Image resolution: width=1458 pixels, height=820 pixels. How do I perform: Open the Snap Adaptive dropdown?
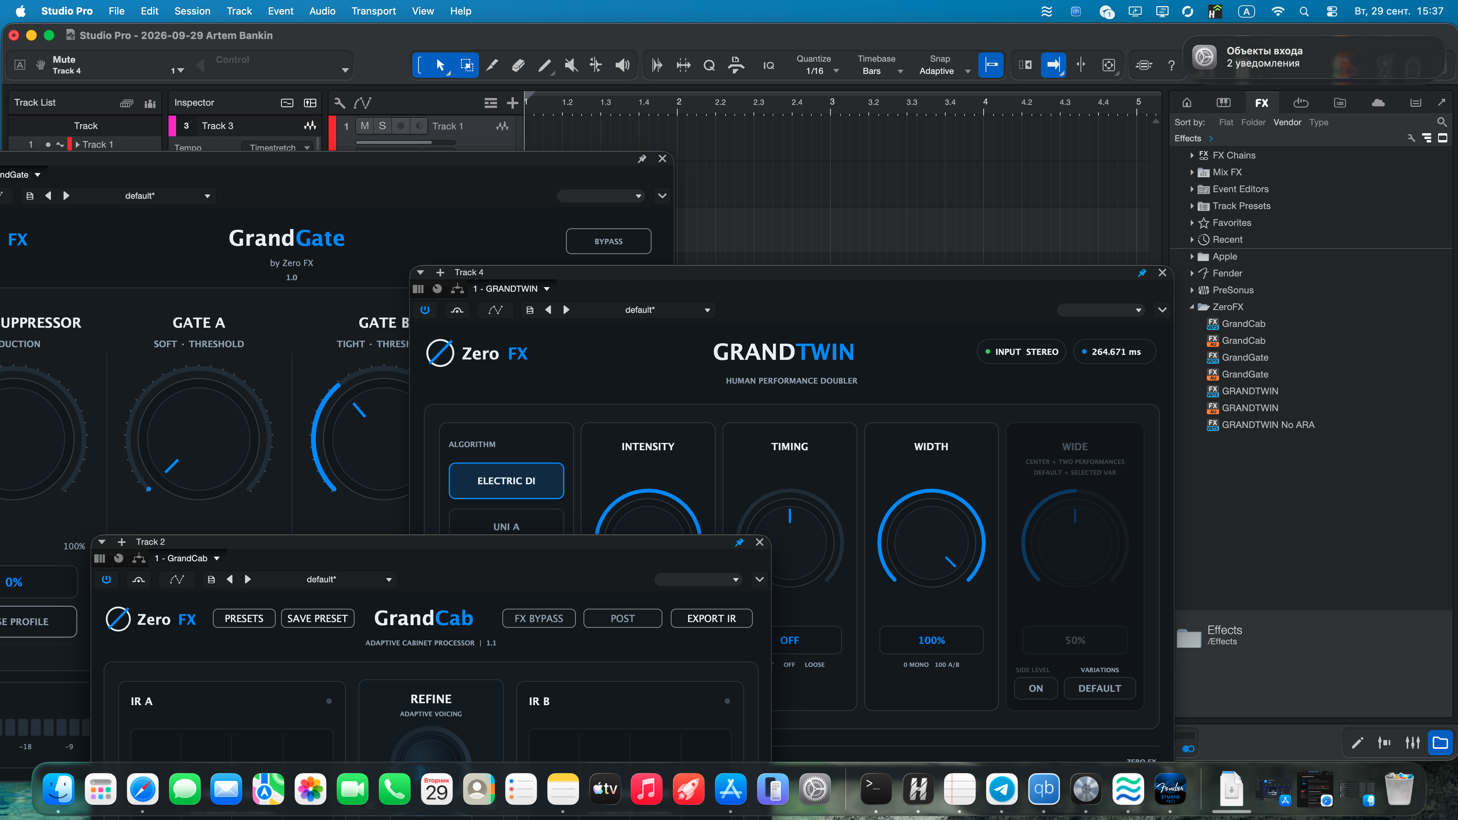pyautogui.click(x=944, y=71)
